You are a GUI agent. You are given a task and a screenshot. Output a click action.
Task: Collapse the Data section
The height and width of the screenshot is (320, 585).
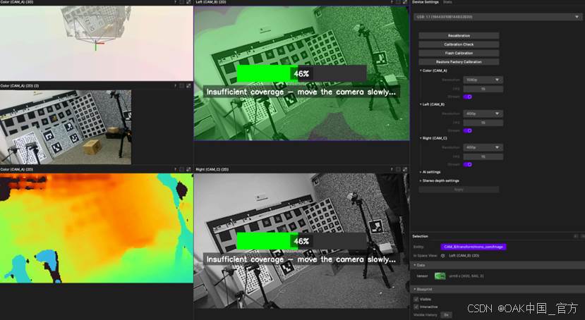[414, 265]
